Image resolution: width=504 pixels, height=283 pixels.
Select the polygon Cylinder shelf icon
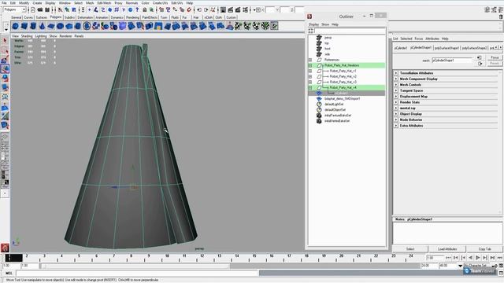click(33, 26)
